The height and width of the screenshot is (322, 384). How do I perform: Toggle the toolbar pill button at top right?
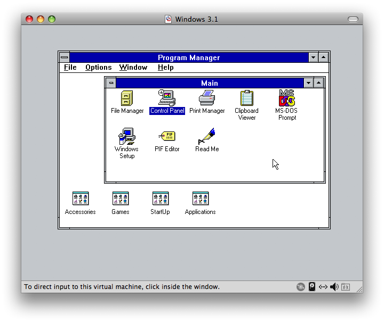pos(353,19)
